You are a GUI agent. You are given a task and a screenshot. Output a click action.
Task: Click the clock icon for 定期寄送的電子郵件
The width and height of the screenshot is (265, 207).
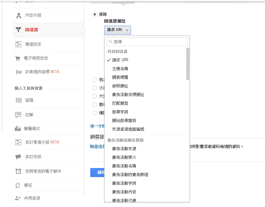(x=19, y=171)
